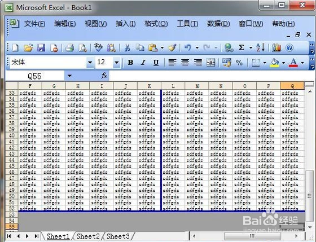Click the AutoSum sigma icon
The height and width of the screenshot is (242, 316).
pos(242,48)
